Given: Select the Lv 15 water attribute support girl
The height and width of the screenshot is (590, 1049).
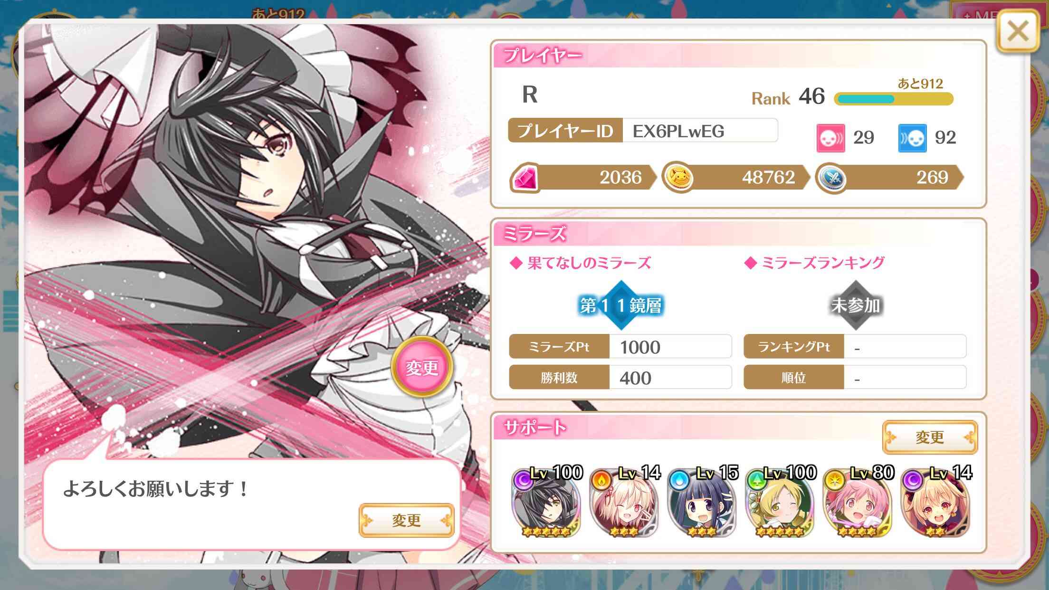Looking at the screenshot, I should click(x=703, y=503).
